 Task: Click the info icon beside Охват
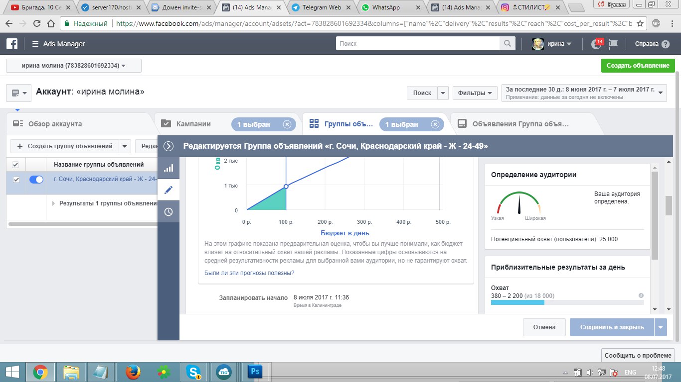tap(641, 295)
